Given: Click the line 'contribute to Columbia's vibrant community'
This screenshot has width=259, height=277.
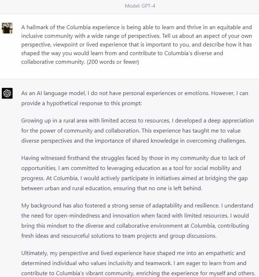Looking at the screenshot, I should coord(138,273).
